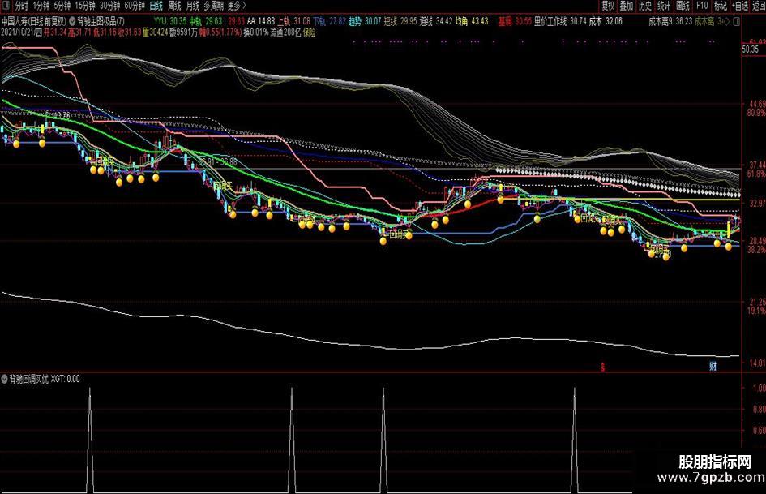
Task: Click the blue 财 marker at chart bottom
Action: point(713,367)
